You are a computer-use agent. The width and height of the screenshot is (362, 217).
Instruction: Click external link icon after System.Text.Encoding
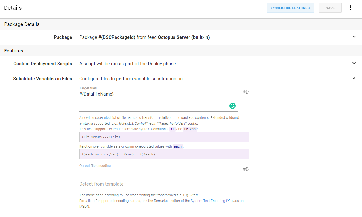[228, 201]
